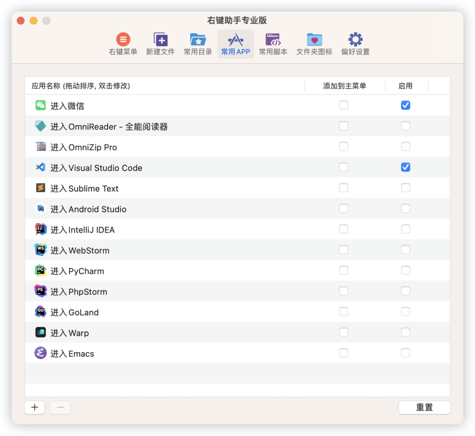Enable 启用 for WebStorm
Image resolution: width=475 pixels, height=436 pixels.
tap(405, 250)
